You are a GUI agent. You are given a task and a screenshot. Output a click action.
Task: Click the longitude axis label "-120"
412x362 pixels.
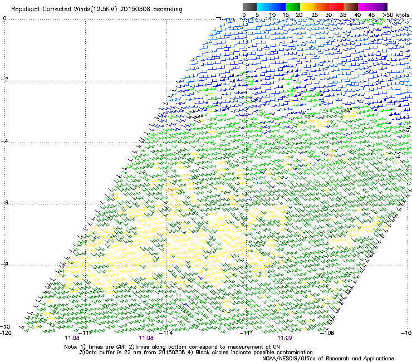coord(6,333)
